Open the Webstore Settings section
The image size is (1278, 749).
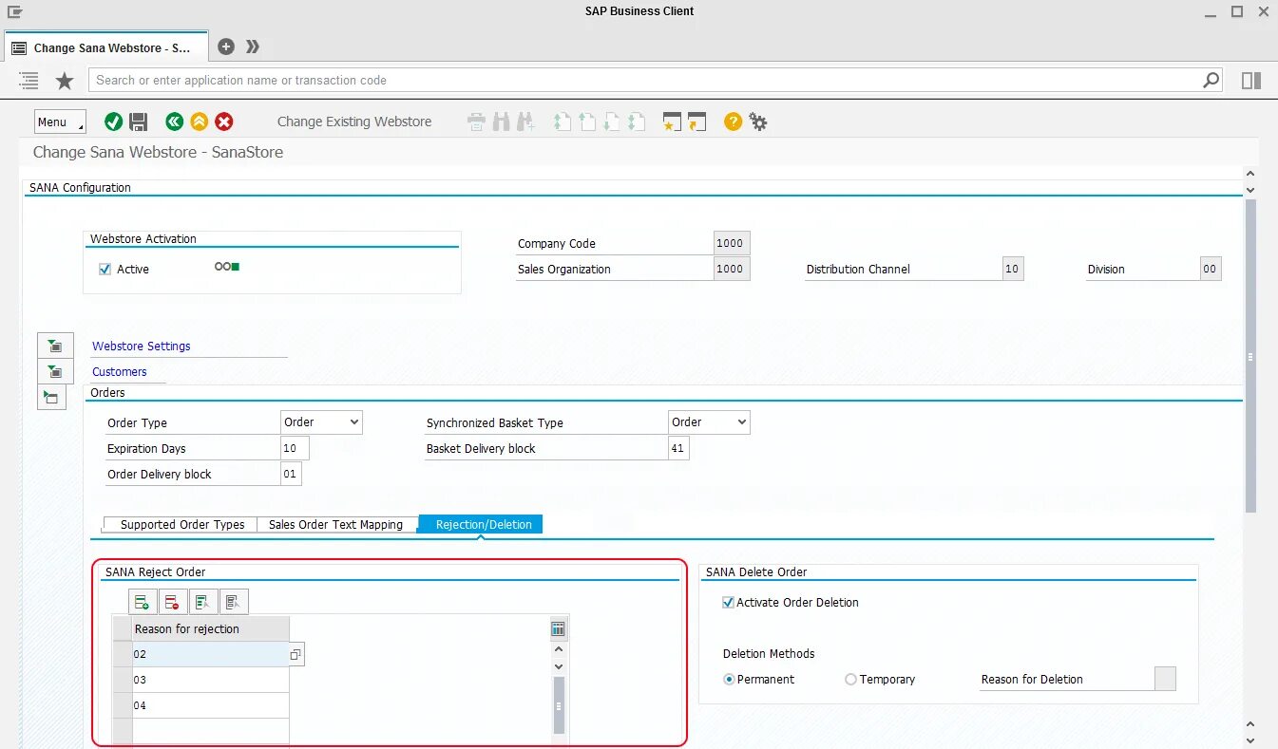click(140, 346)
